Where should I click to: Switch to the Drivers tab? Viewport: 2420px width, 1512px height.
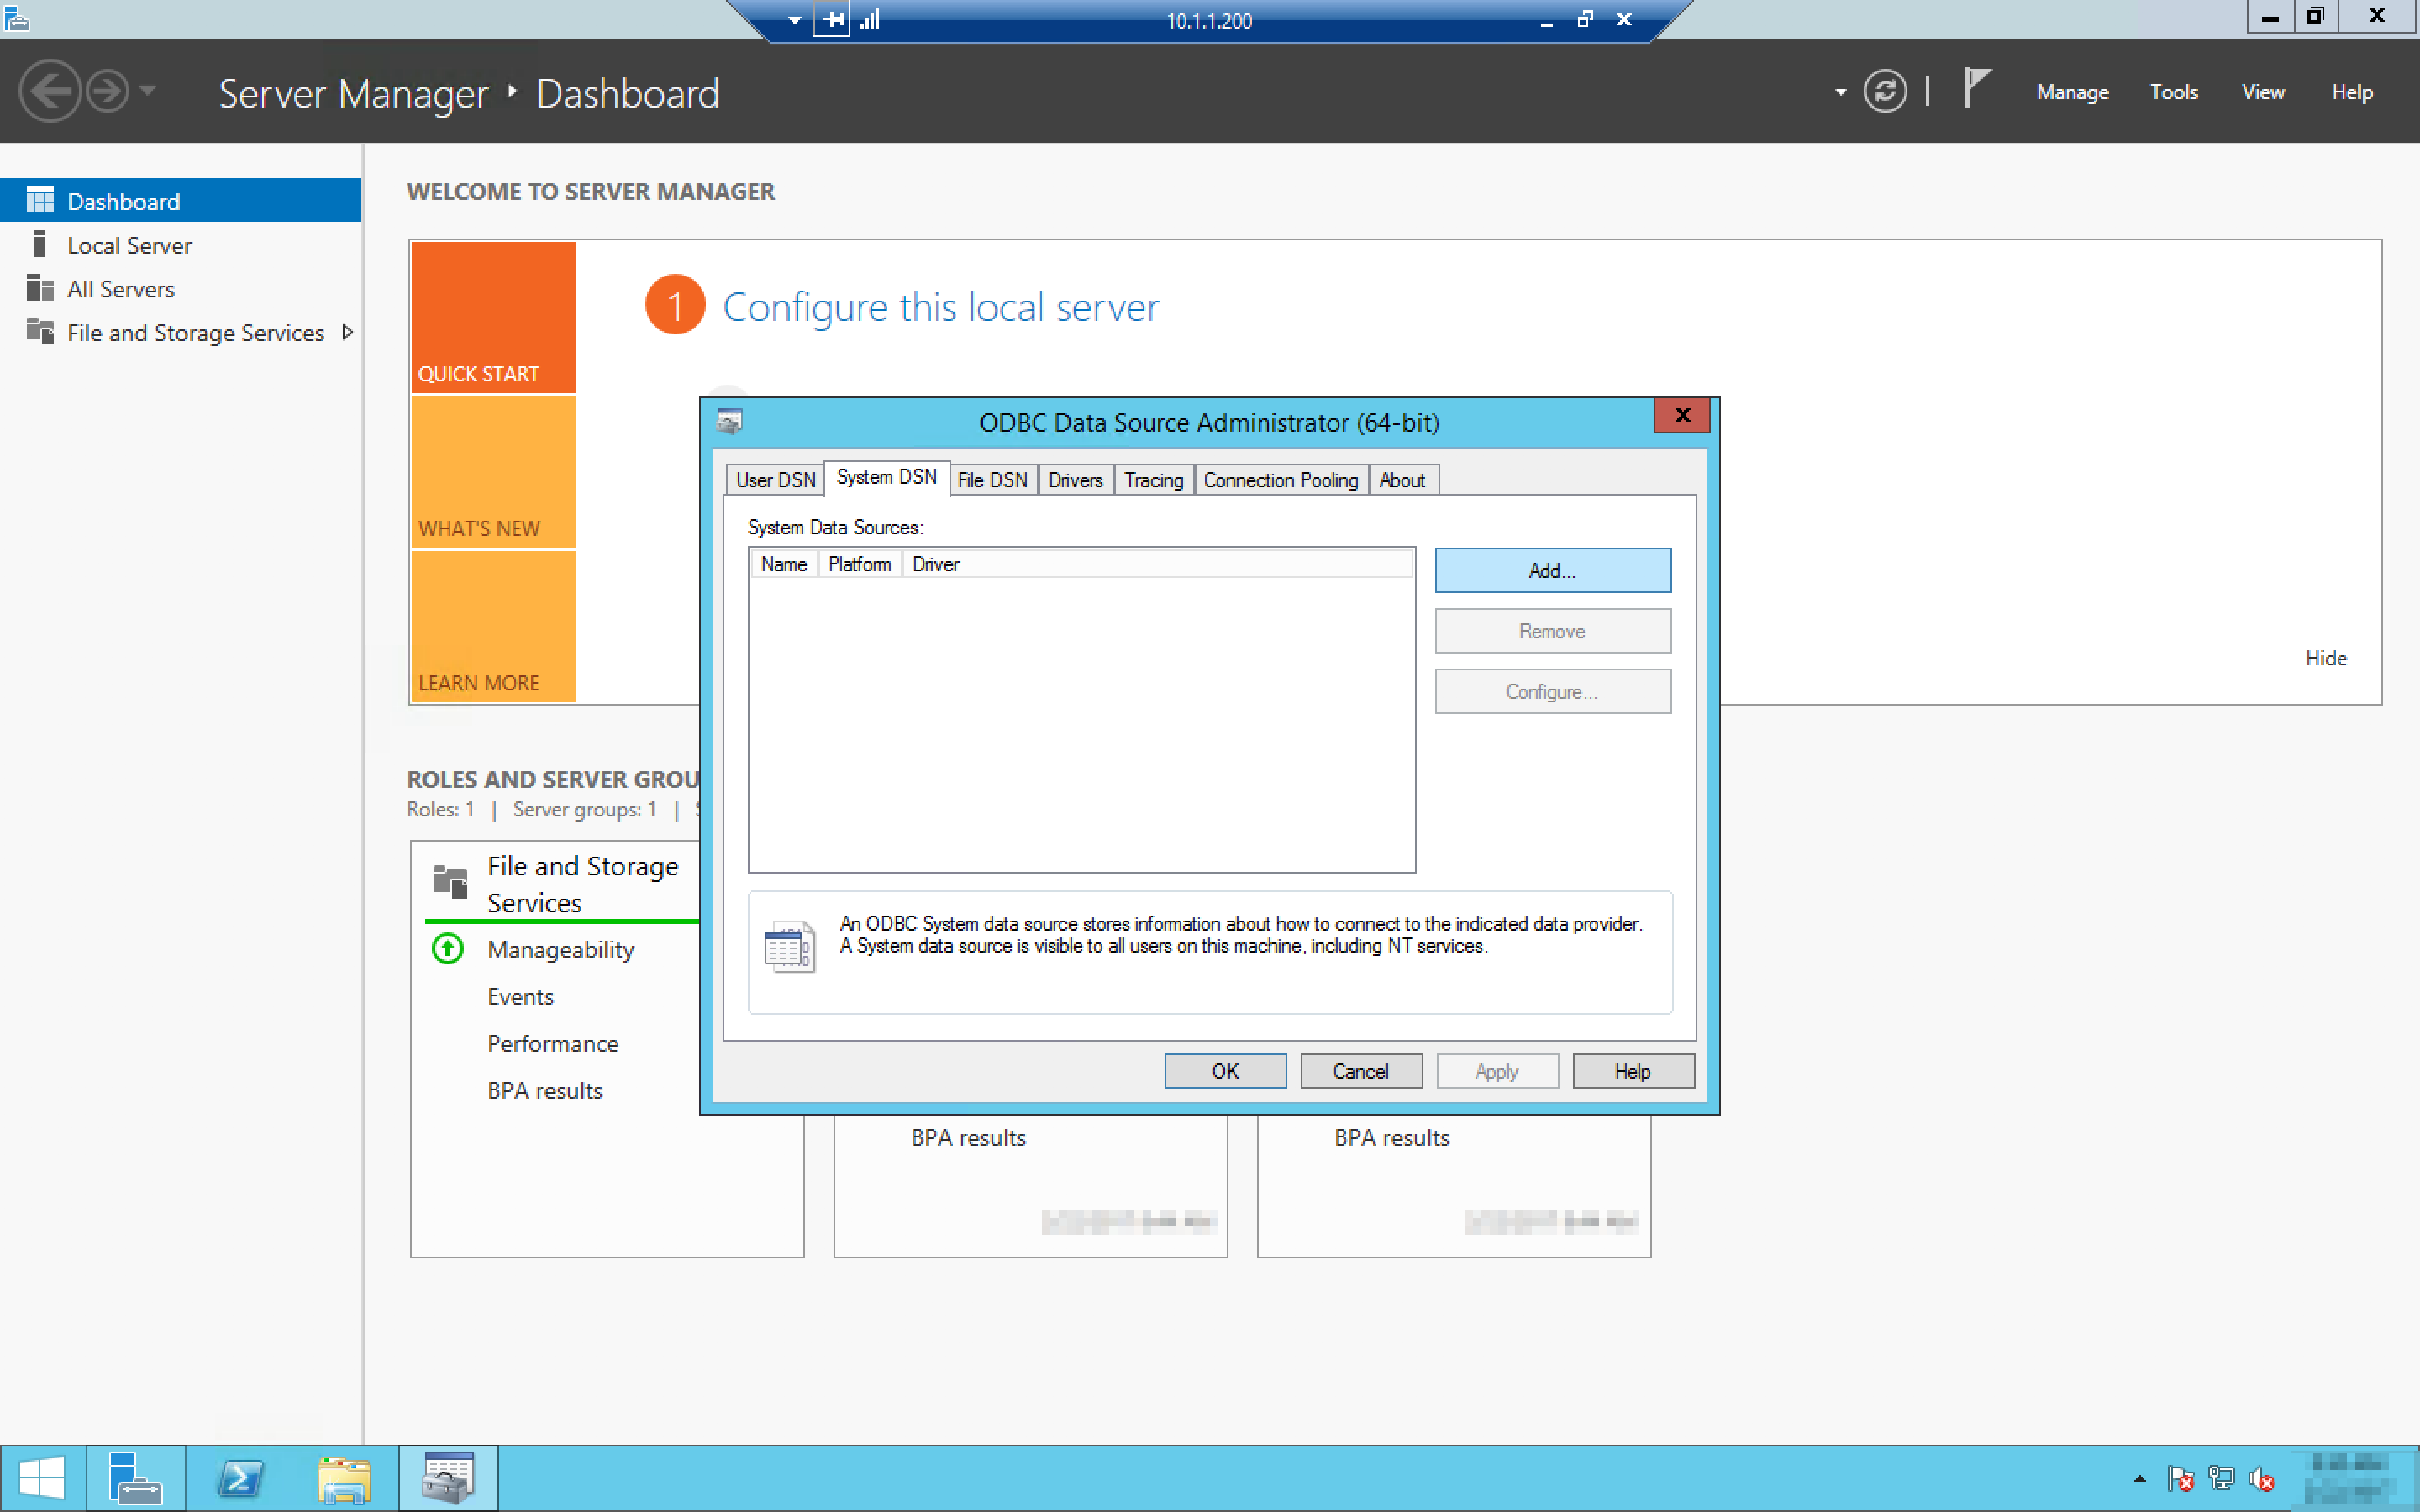1075,480
